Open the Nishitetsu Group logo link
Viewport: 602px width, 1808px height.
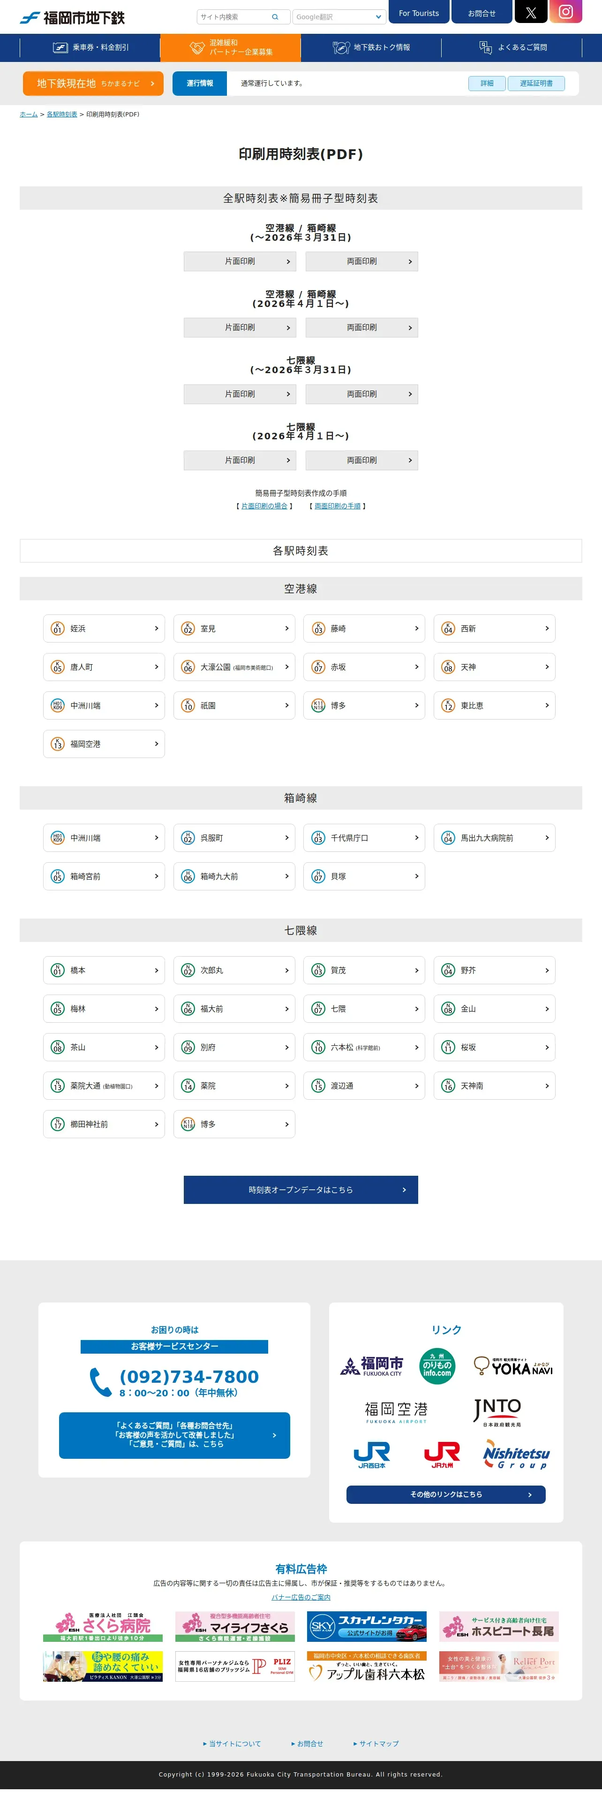point(516,1455)
